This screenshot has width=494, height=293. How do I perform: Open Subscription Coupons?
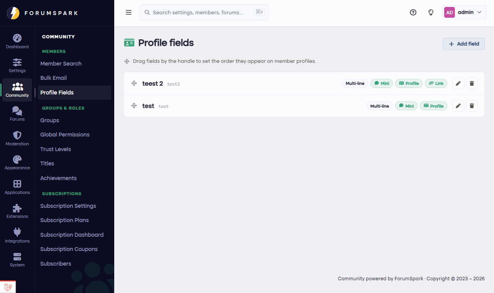coord(69,249)
